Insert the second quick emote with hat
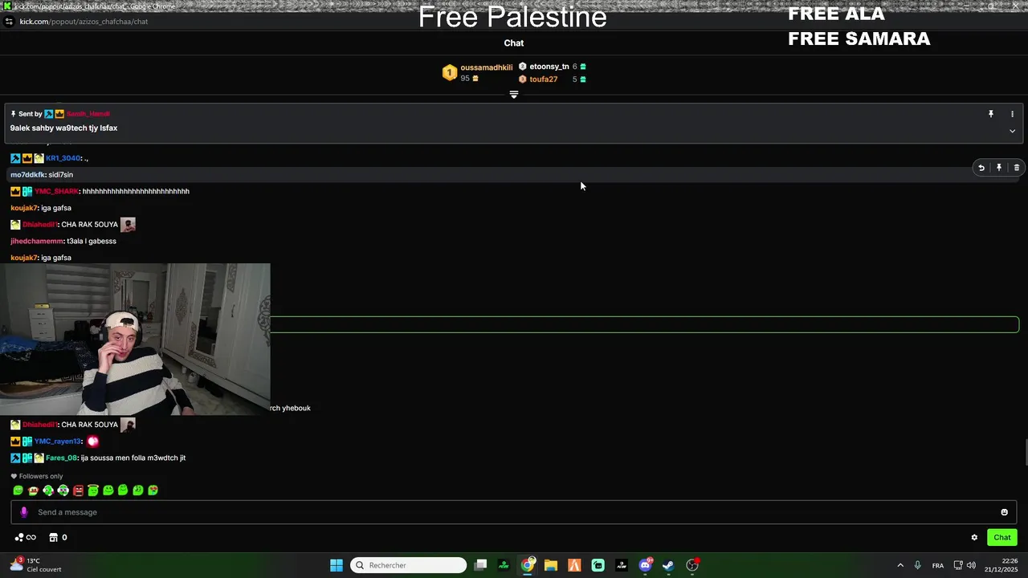Viewport: 1028px width, 578px height. tap(33, 490)
